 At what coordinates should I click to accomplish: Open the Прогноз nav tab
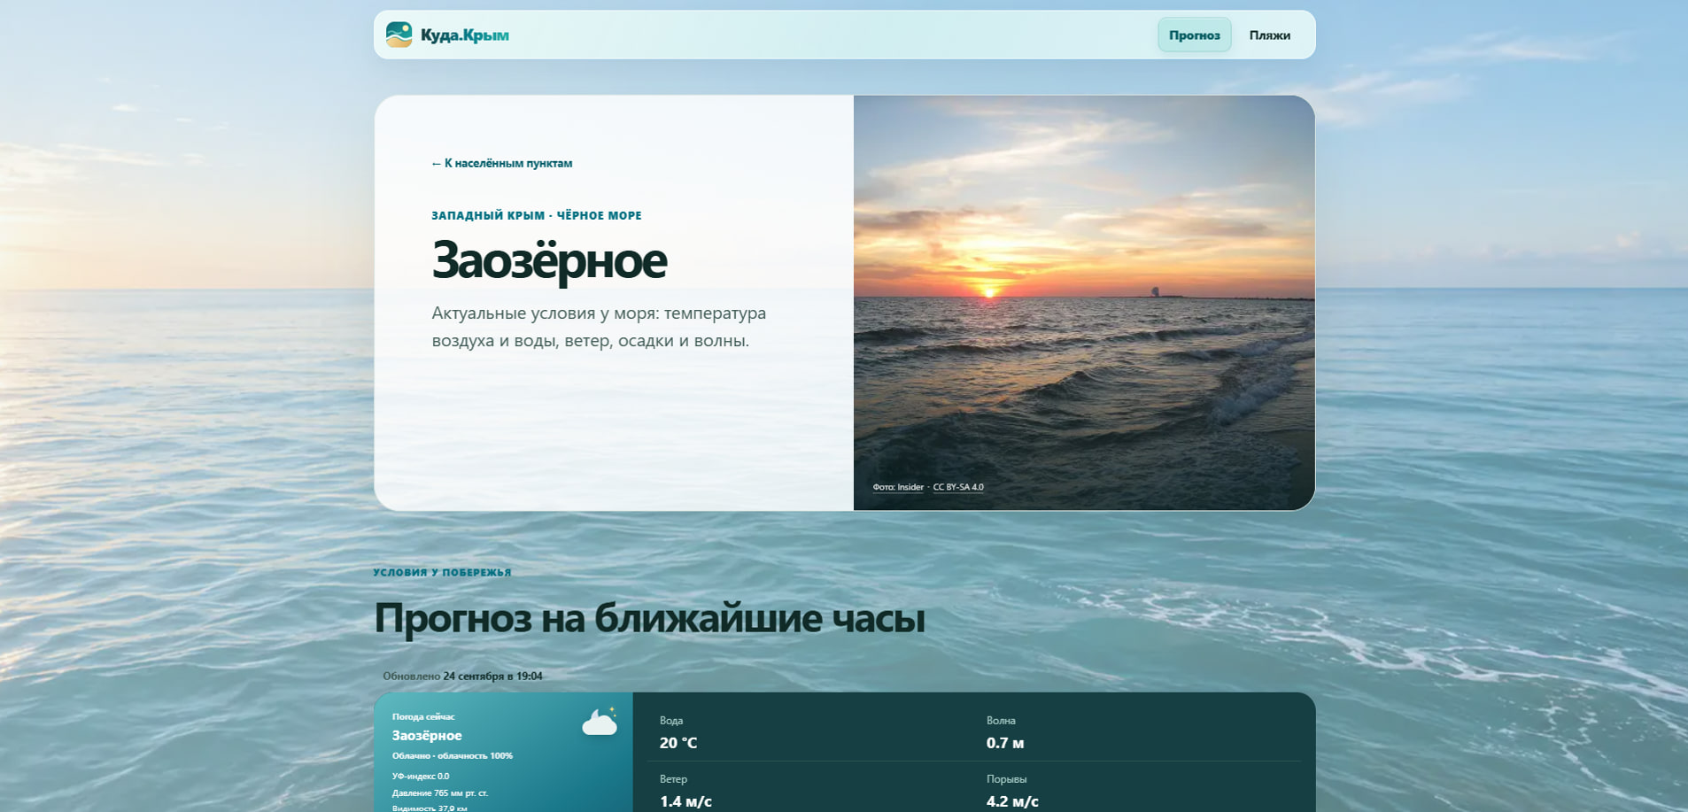[x=1194, y=35]
